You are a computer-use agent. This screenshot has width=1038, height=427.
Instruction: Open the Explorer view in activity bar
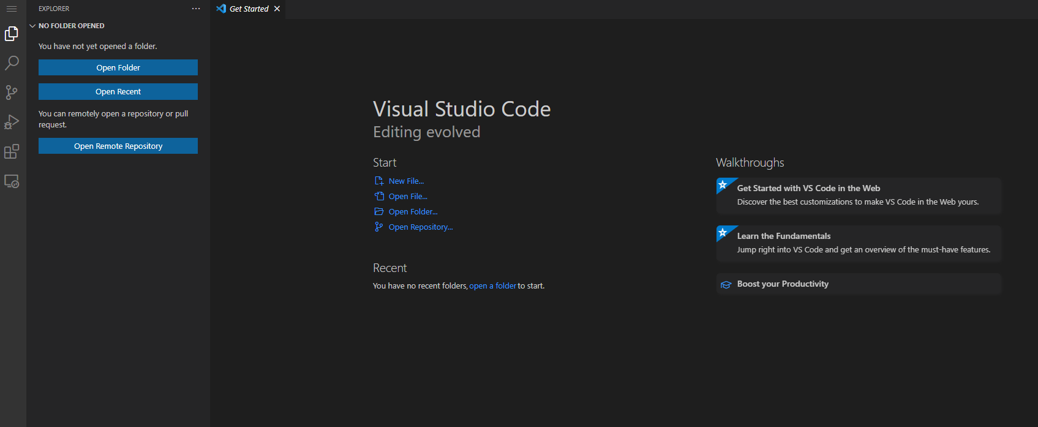pos(12,34)
